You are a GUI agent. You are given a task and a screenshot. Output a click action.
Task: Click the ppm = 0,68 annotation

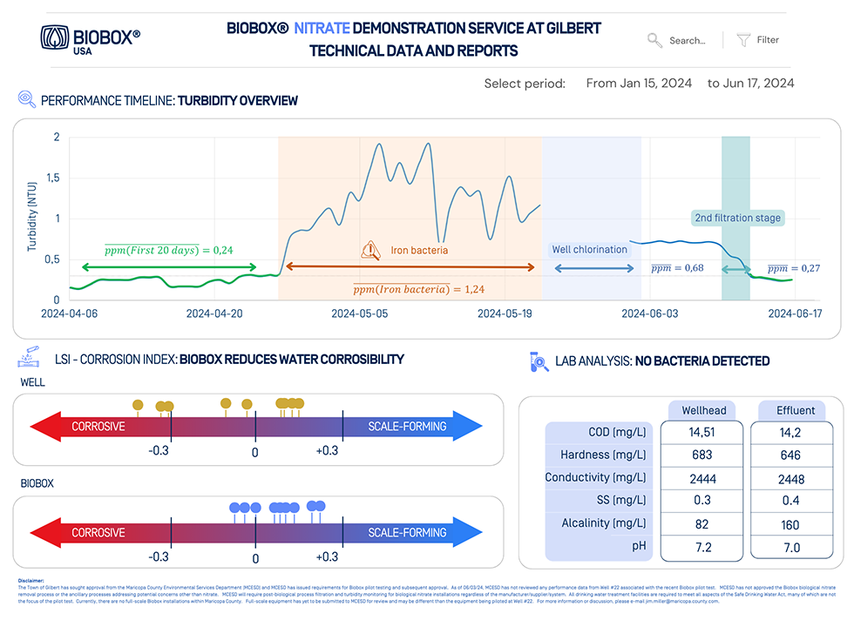pyautogui.click(x=677, y=268)
